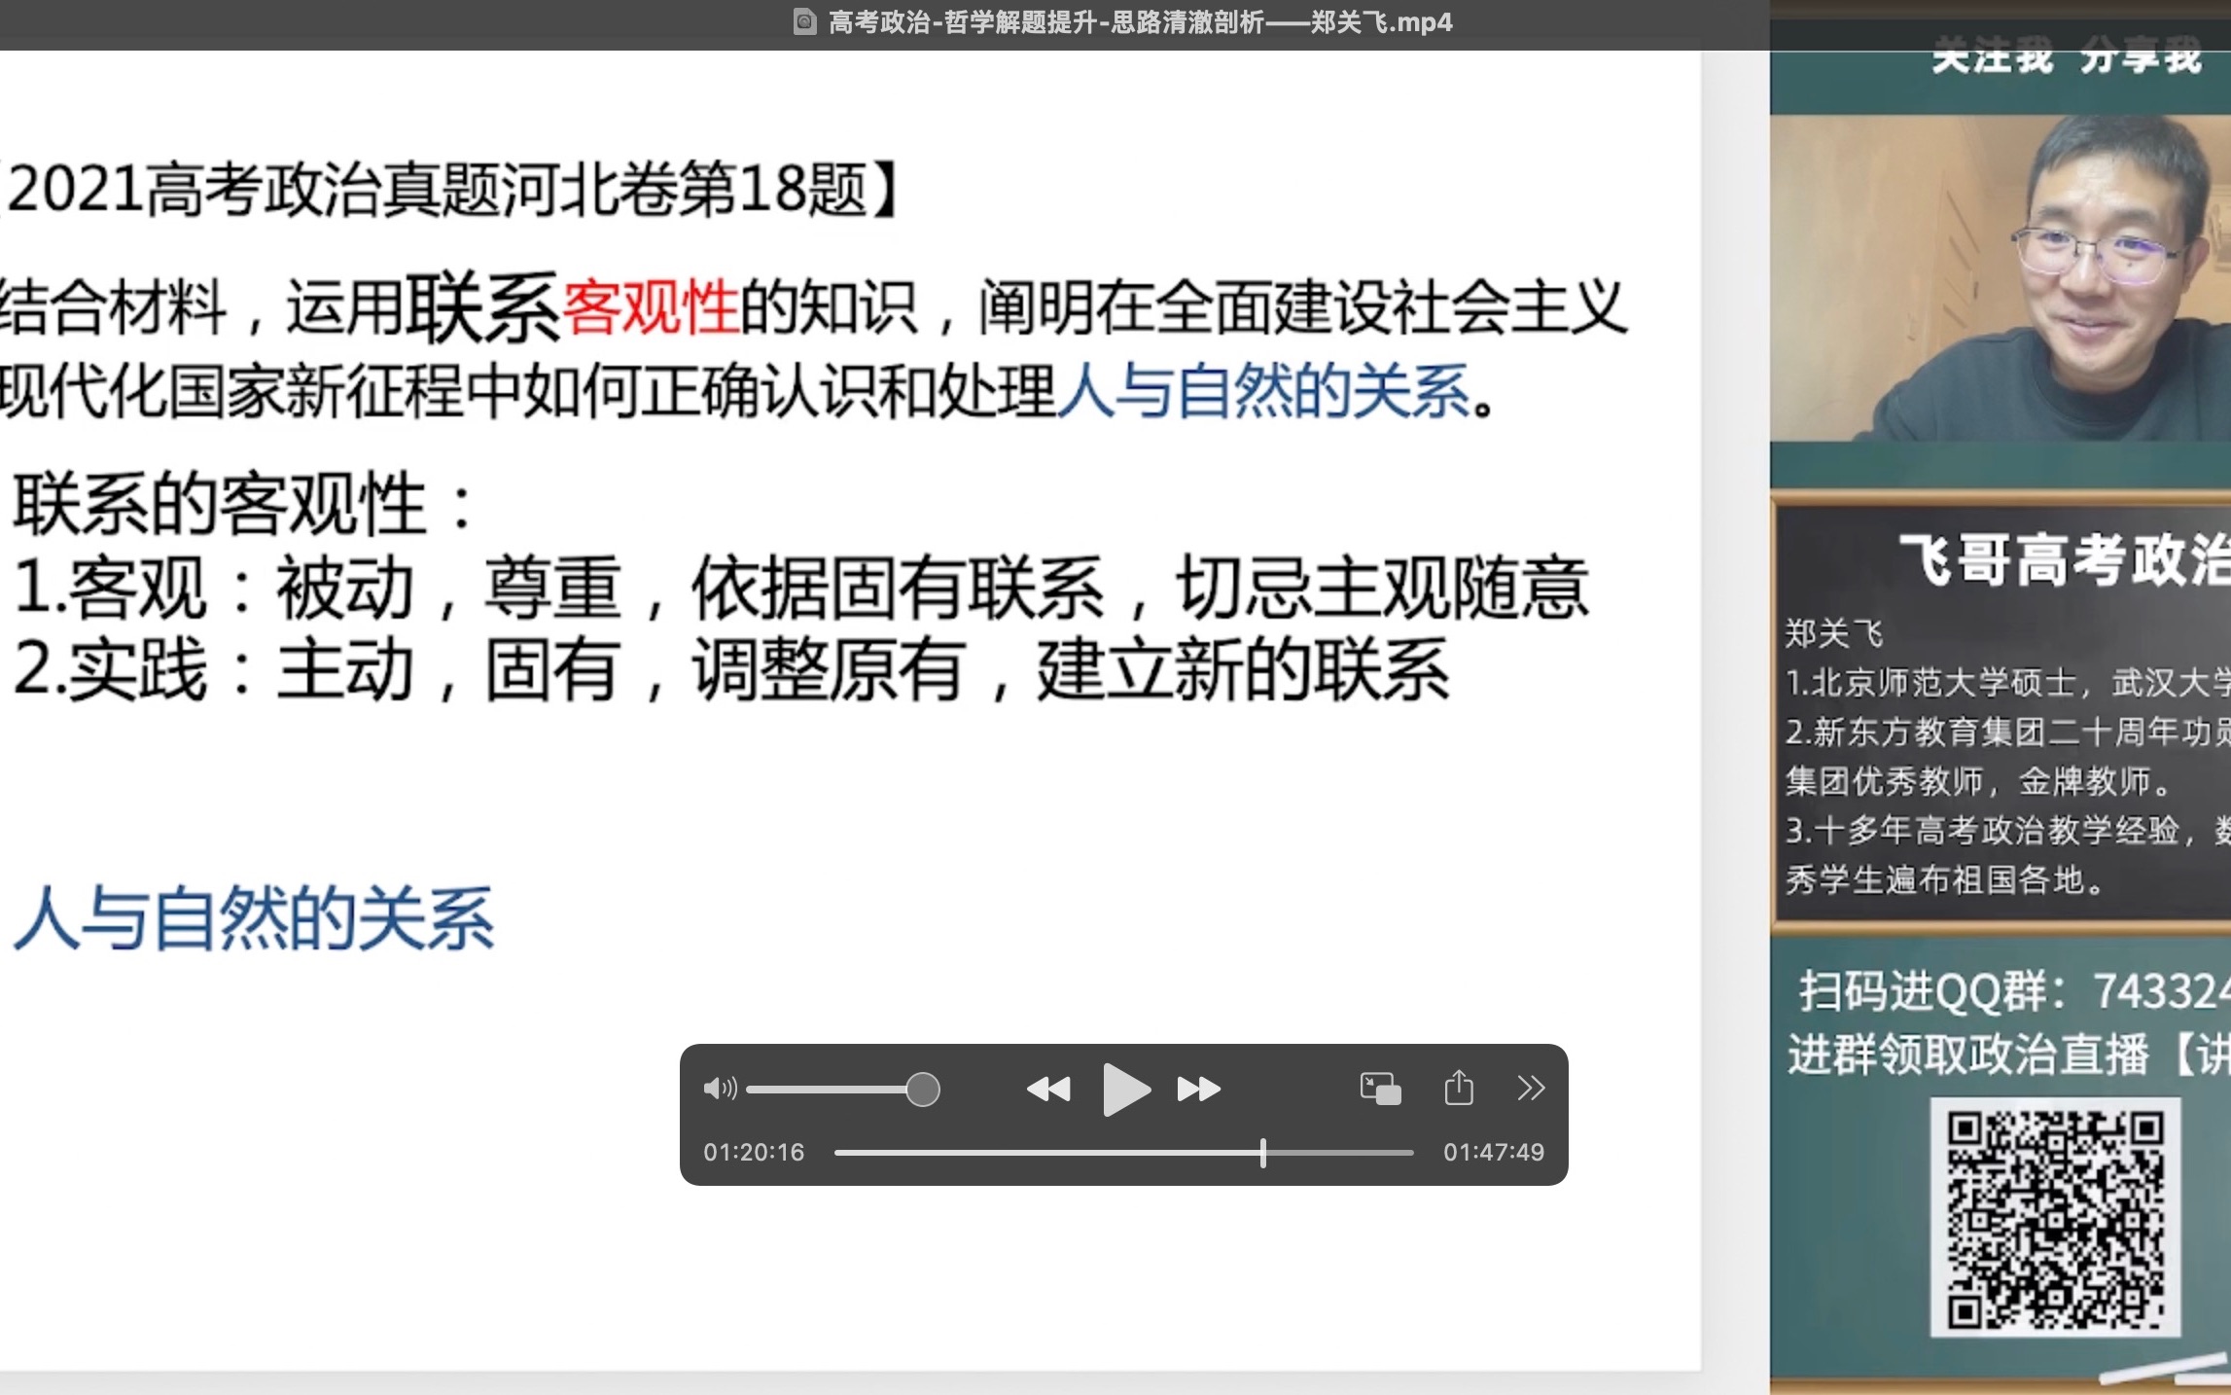
Task: Click the line starting 1.客观：被动
Action: click(x=801, y=588)
